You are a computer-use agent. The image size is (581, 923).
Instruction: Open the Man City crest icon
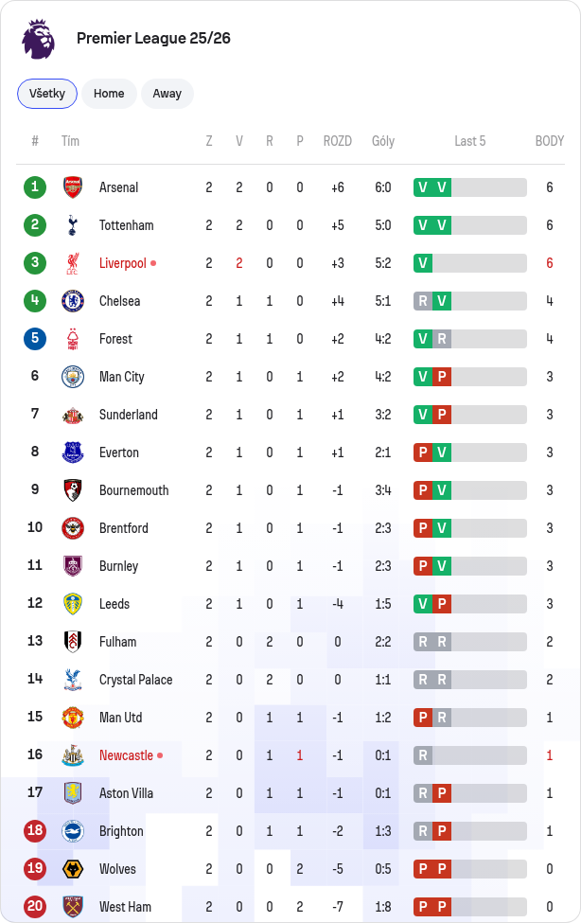(73, 377)
